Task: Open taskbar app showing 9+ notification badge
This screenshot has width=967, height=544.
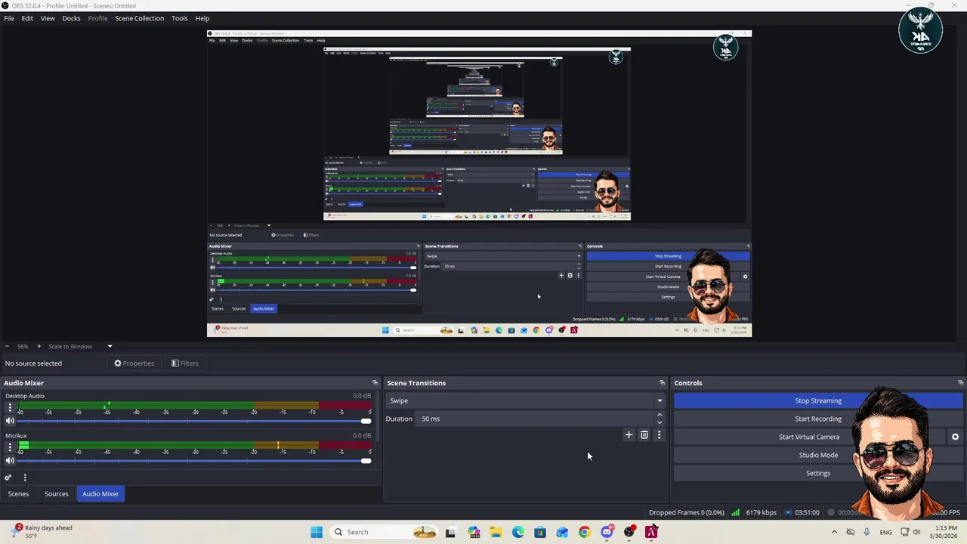Action: [607, 532]
